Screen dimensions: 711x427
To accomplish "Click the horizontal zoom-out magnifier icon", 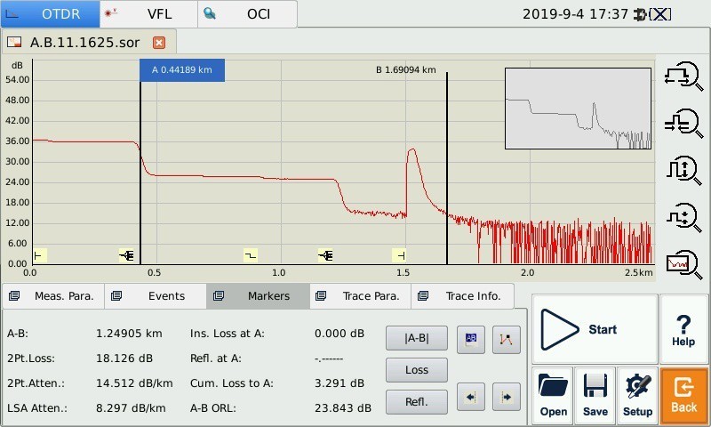I will coord(683,123).
